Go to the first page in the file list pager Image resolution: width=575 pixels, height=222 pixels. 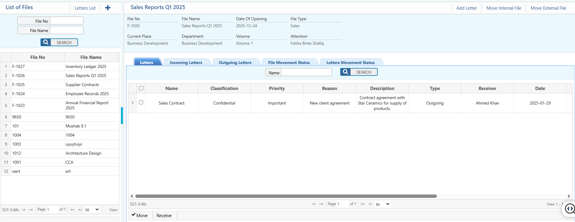tap(23, 210)
